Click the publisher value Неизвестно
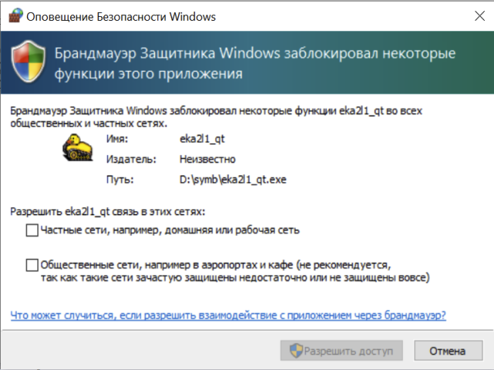The width and height of the screenshot is (494, 370). tap(208, 160)
